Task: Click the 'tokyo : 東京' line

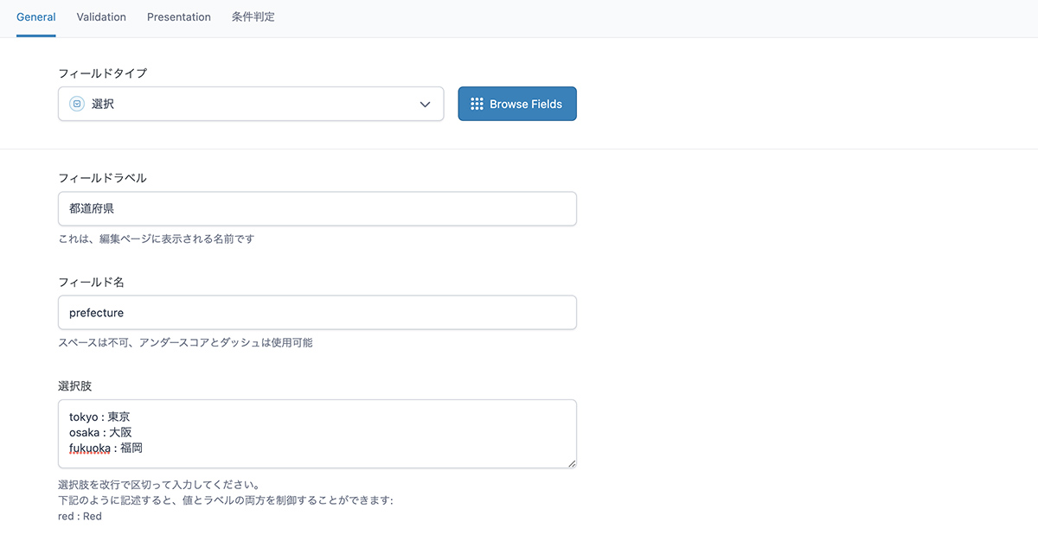Action: click(x=99, y=417)
